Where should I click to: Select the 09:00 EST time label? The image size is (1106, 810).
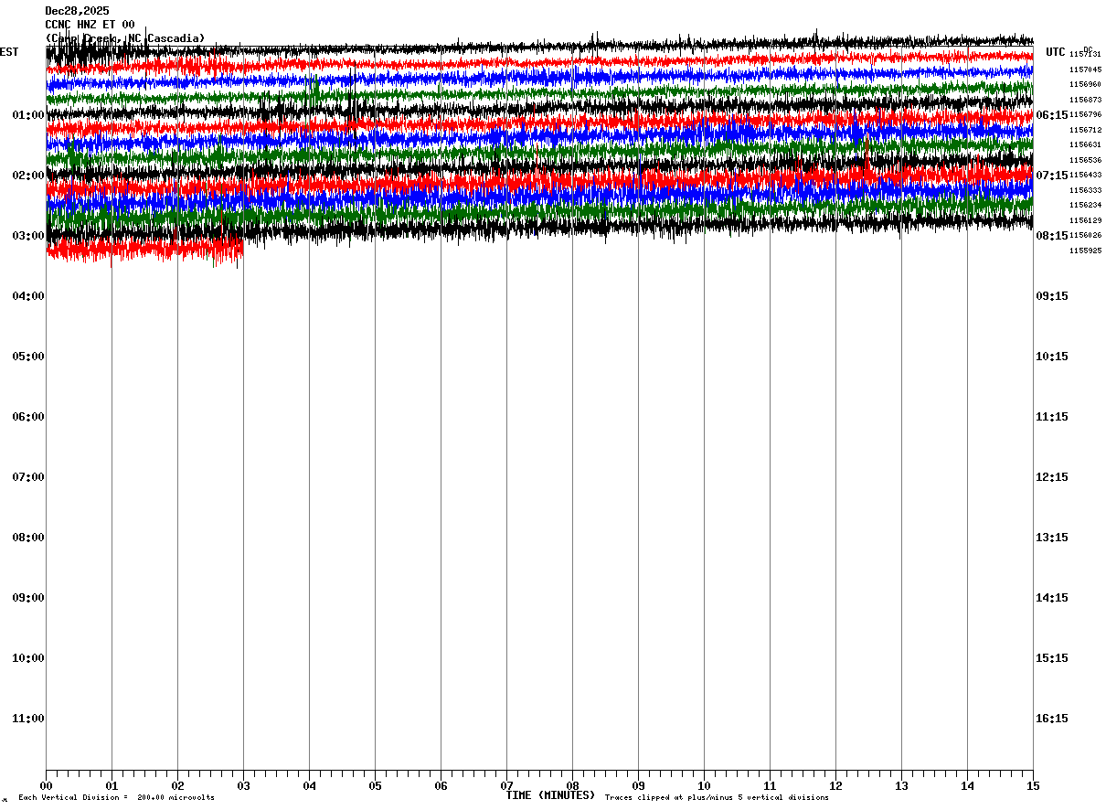click(28, 598)
